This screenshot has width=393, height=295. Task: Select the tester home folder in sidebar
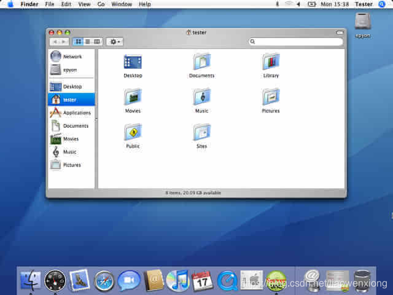coord(71,100)
